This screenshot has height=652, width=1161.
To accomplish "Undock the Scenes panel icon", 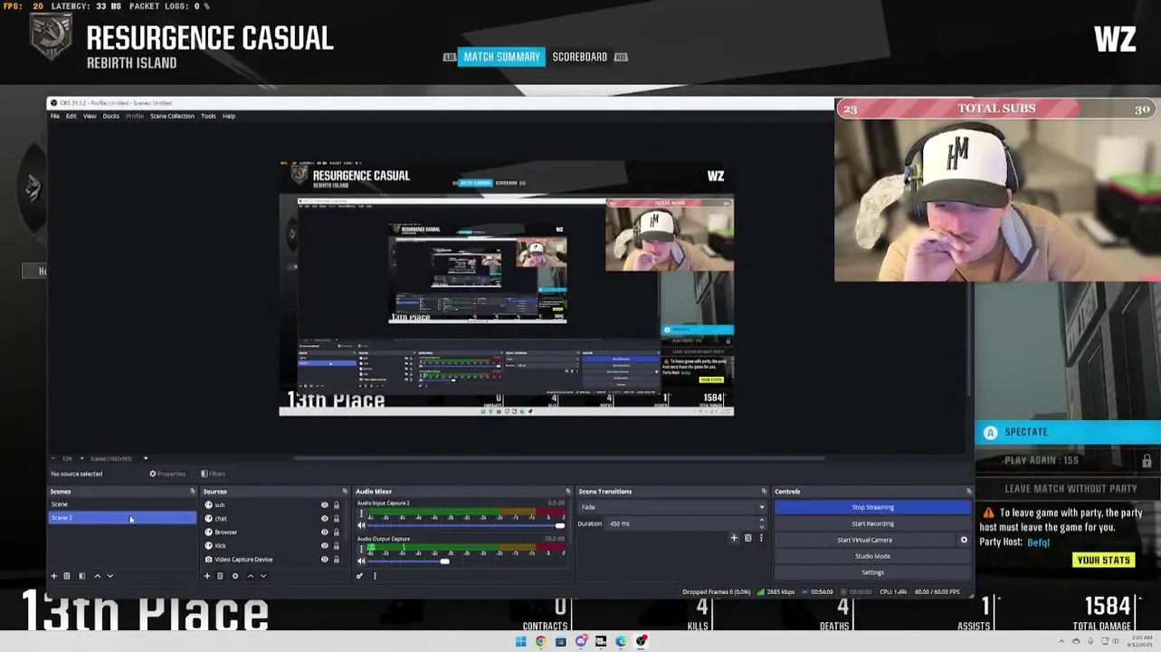I will pos(192,492).
